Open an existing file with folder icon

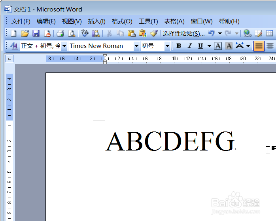(25, 33)
